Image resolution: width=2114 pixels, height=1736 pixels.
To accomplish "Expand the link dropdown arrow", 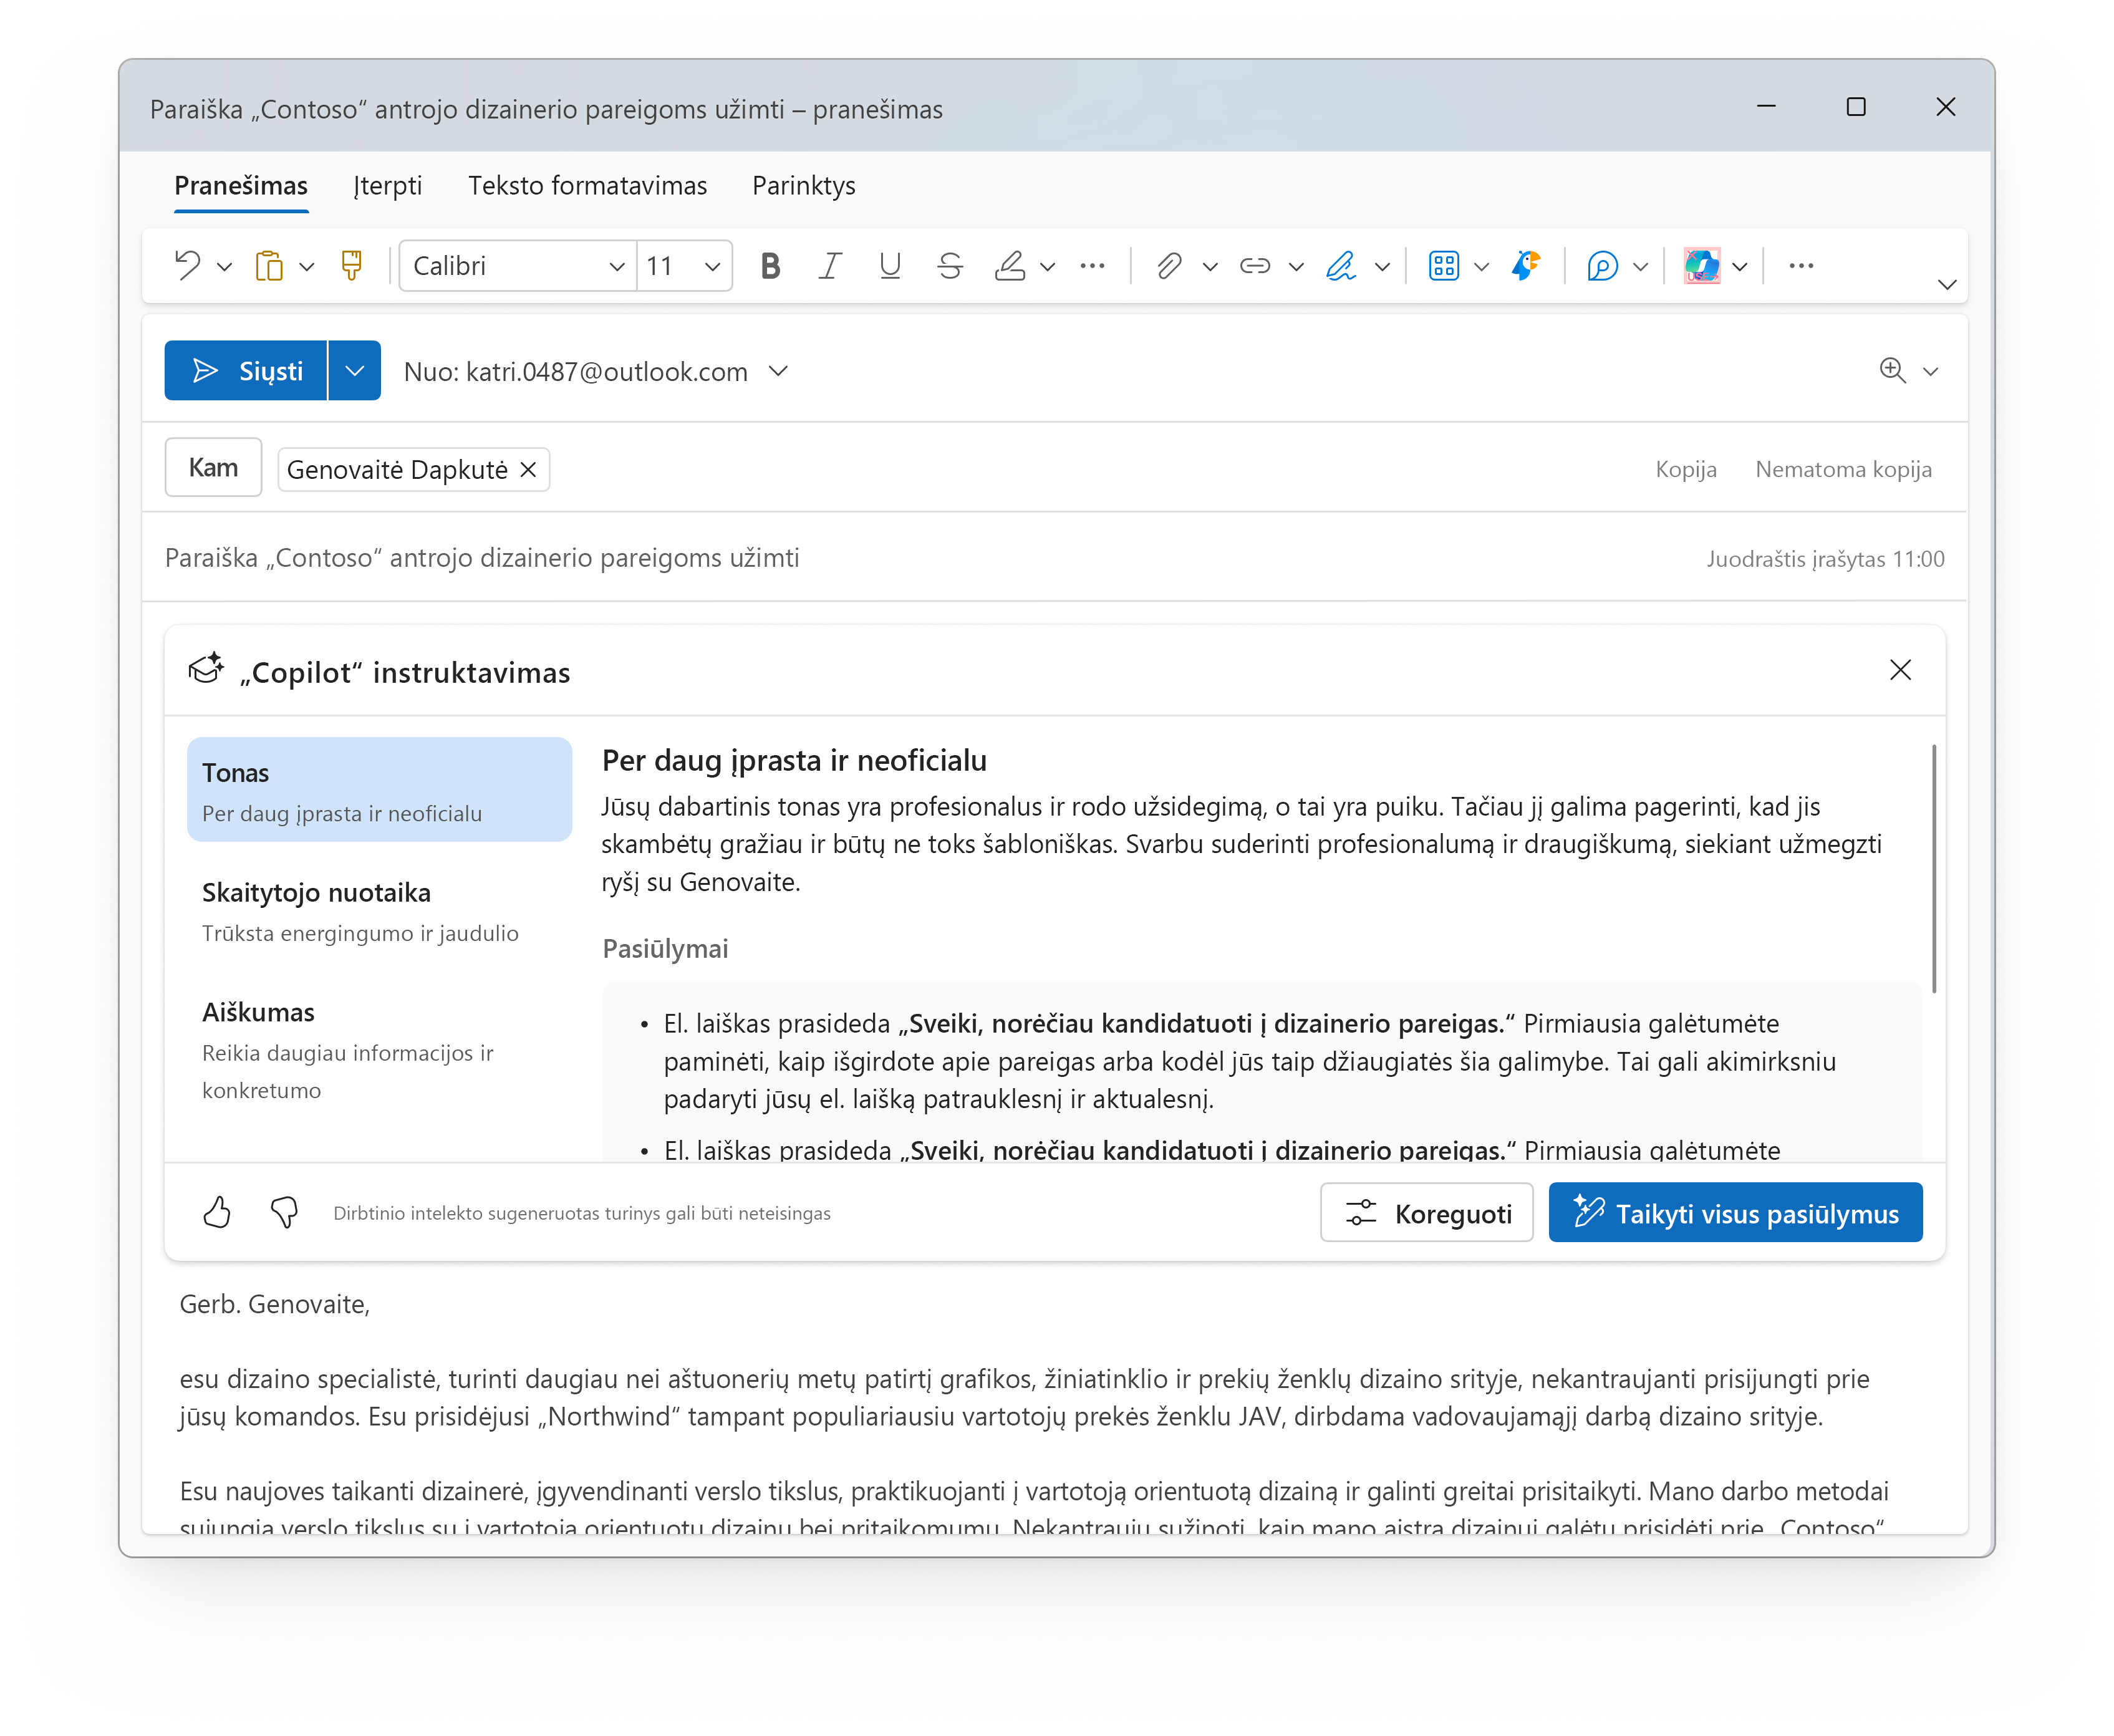I will click(x=1296, y=267).
